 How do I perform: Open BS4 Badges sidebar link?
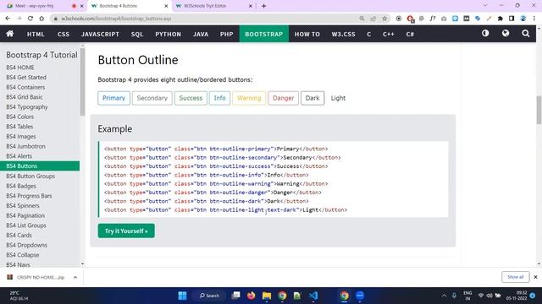pos(20,186)
